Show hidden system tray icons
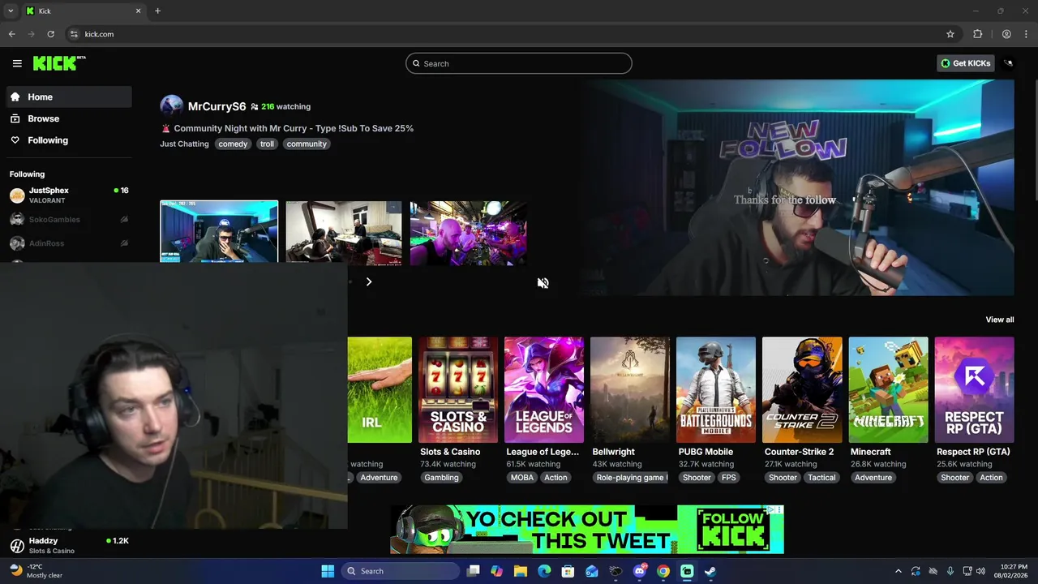 click(x=898, y=571)
